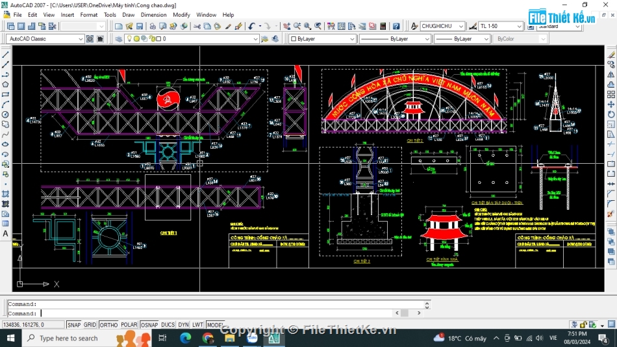This screenshot has height=347, width=617.
Task: Select the Mirror tool in the Modify toolbar
Action: pyautogui.click(x=611, y=75)
